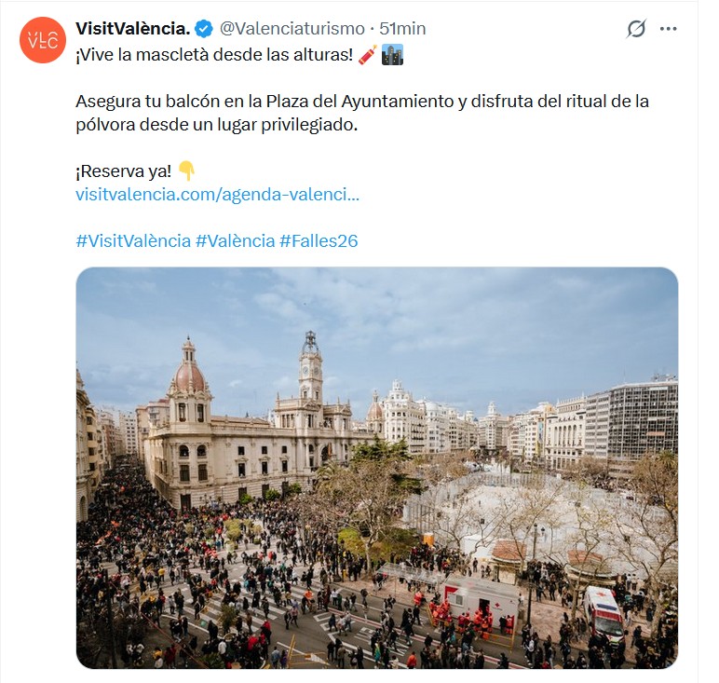Click the pointing-down hand emoji
The height and width of the screenshot is (683, 719).
tap(186, 171)
